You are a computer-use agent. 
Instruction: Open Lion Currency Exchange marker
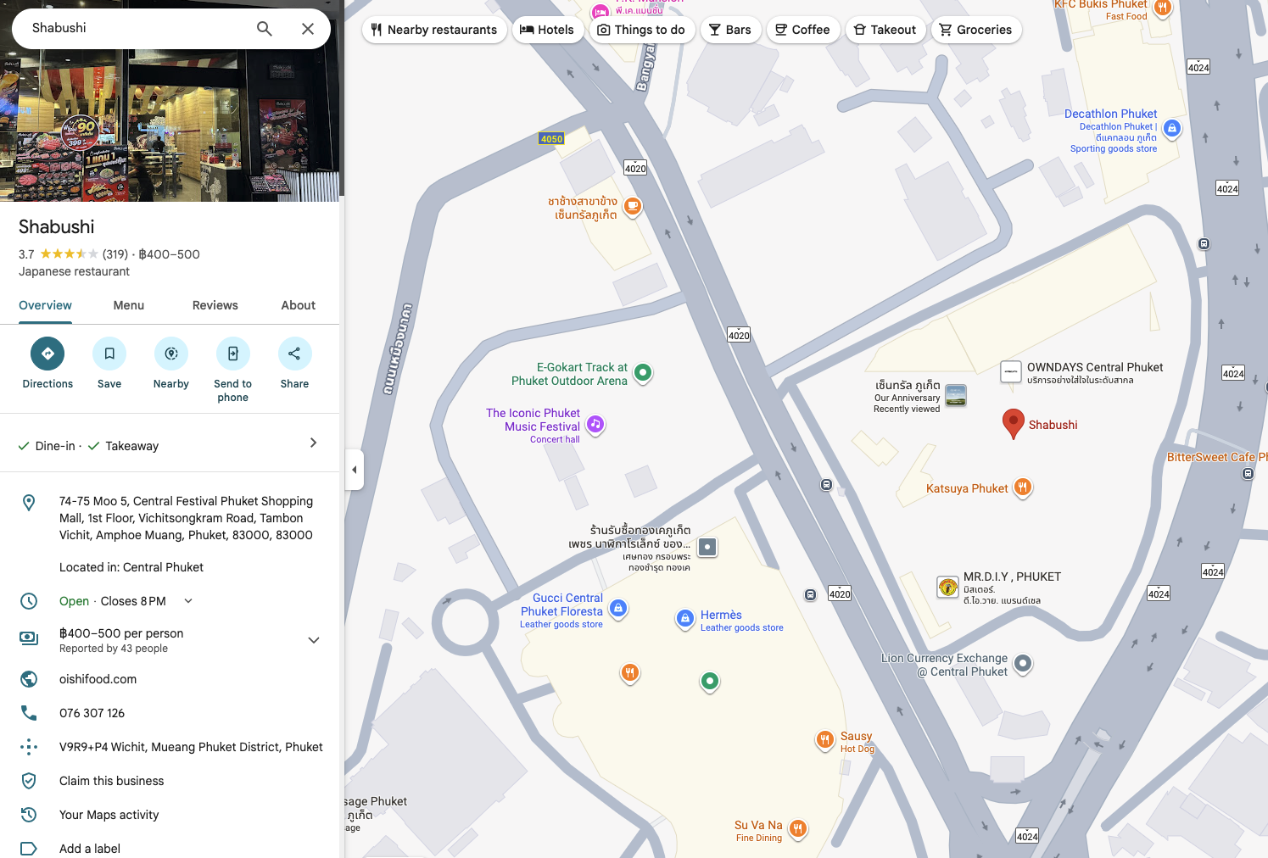(x=1023, y=664)
